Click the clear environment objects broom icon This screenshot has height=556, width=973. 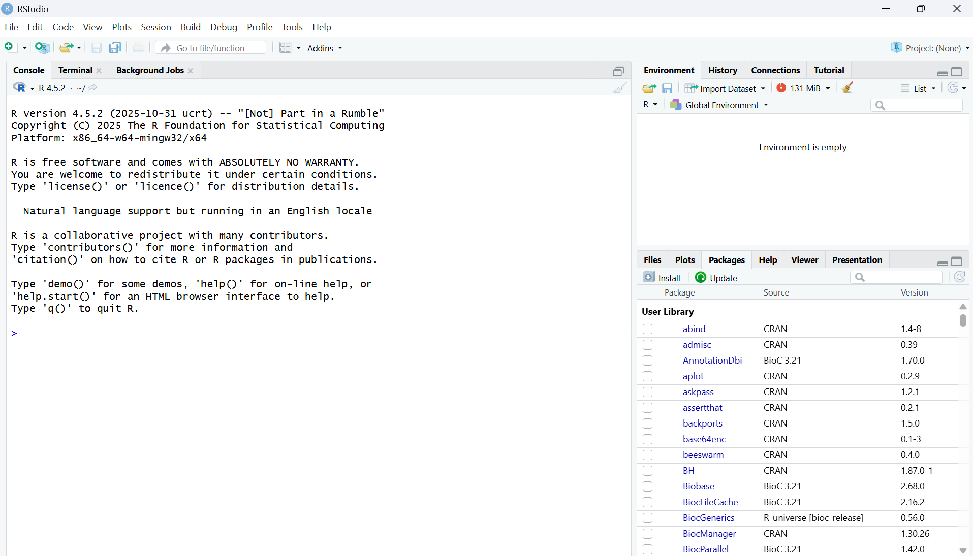[847, 88]
